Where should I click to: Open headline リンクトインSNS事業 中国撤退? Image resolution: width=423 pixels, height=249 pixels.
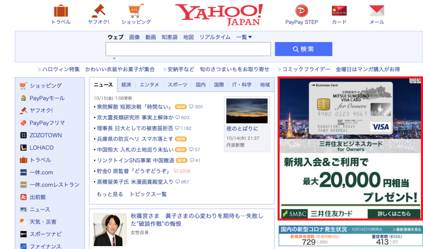[x=135, y=160]
